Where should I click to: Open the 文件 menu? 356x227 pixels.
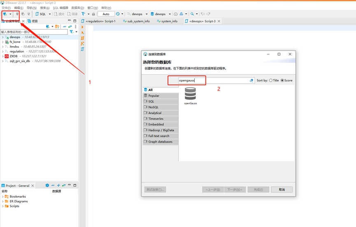(x=6, y=8)
